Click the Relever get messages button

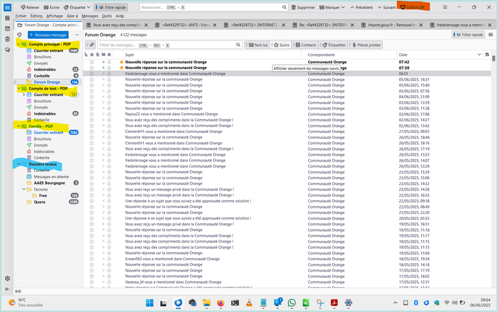[x=30, y=7]
